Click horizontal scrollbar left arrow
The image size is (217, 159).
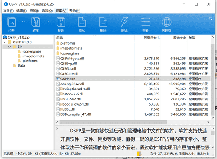(57, 122)
